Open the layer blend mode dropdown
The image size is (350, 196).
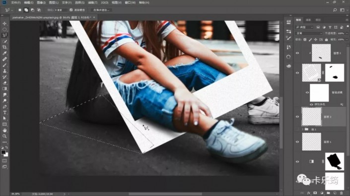point(309,33)
